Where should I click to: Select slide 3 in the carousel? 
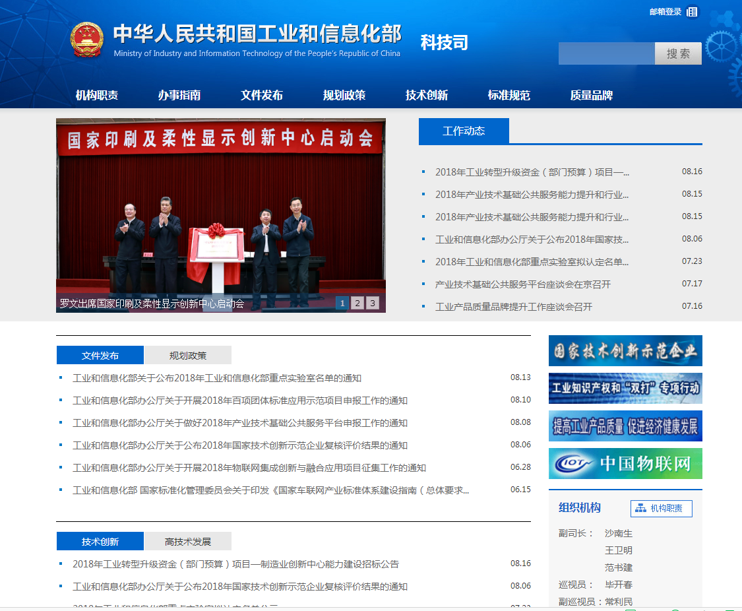point(373,303)
